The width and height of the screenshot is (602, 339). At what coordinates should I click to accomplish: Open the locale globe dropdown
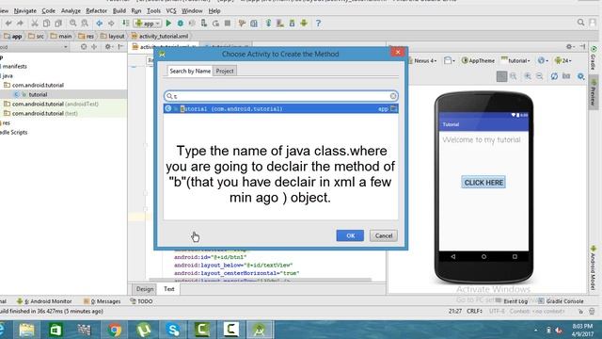(x=543, y=60)
